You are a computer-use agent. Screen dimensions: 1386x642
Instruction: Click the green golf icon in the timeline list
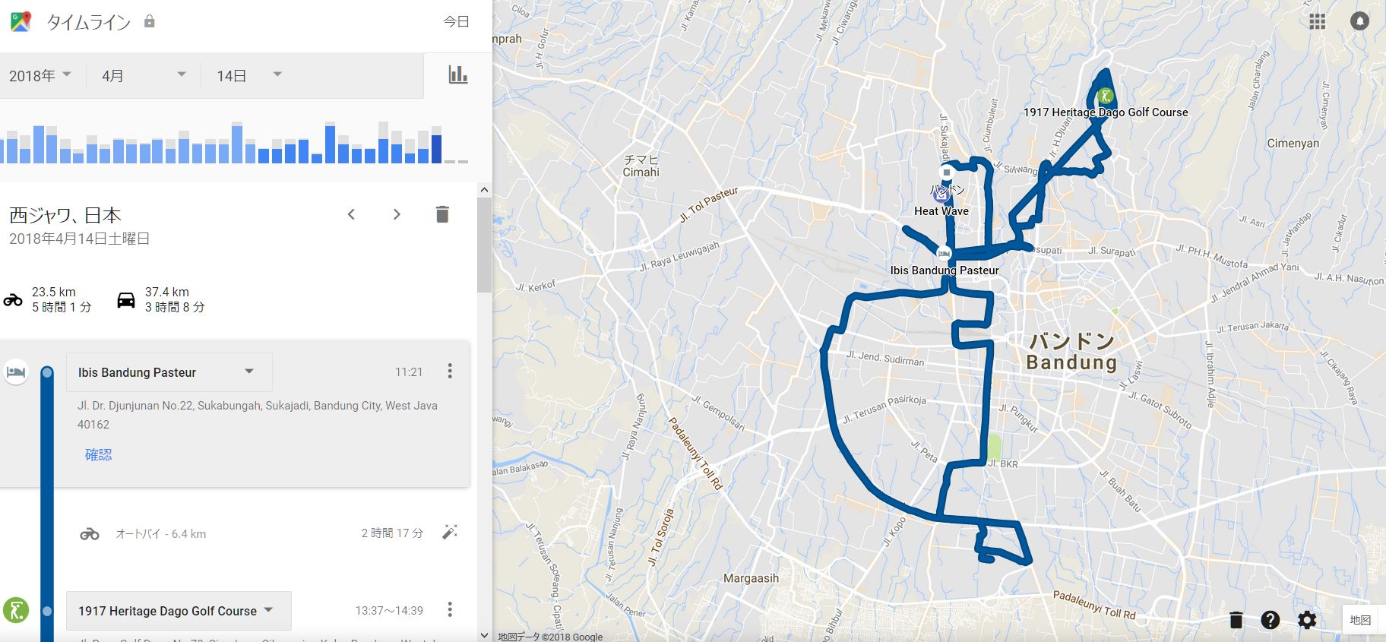[x=16, y=610]
